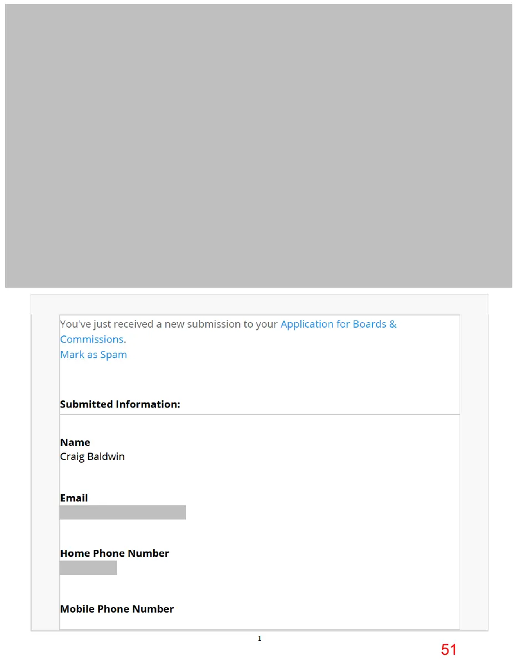Click the light gray email header band

pyautogui.click(x=259, y=304)
